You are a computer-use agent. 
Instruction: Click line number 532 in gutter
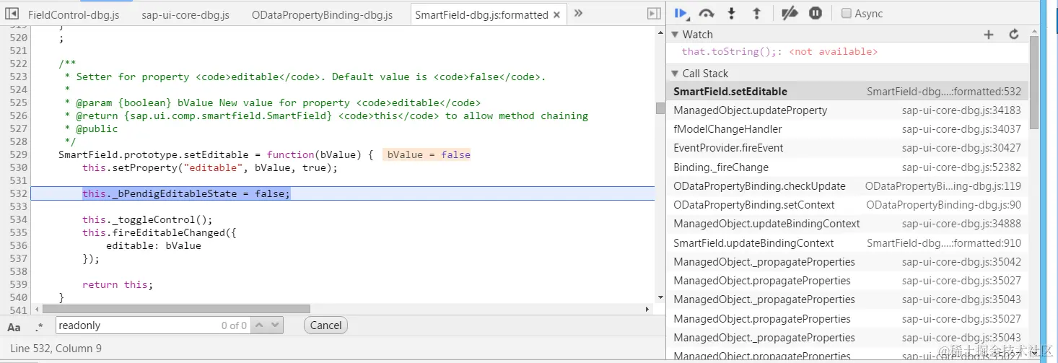click(19, 193)
